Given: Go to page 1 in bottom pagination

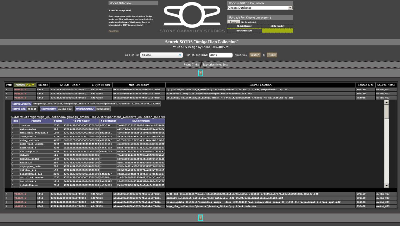Looking at the screenshot, I should pos(201,218).
